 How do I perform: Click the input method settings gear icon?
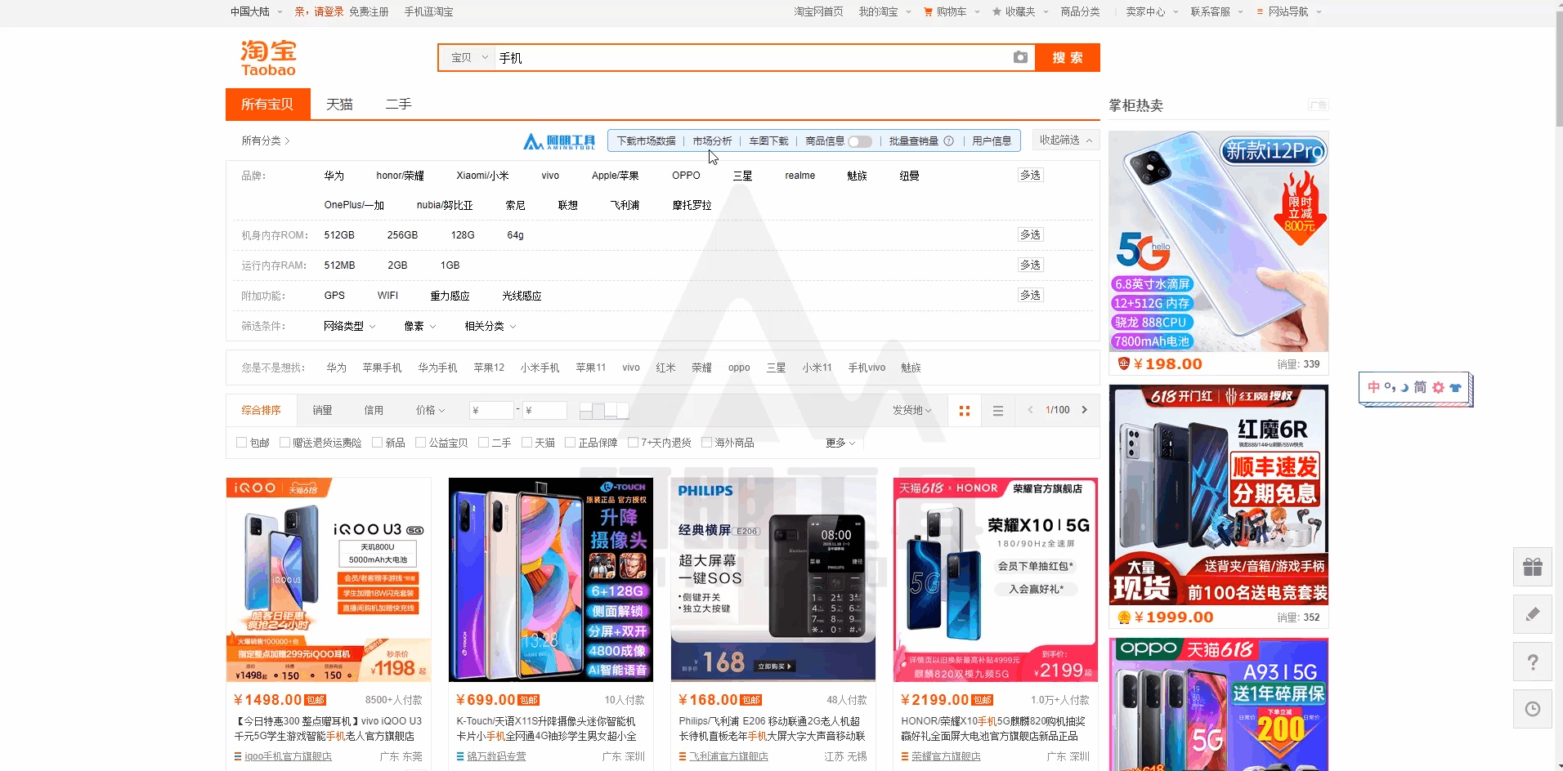(1438, 387)
